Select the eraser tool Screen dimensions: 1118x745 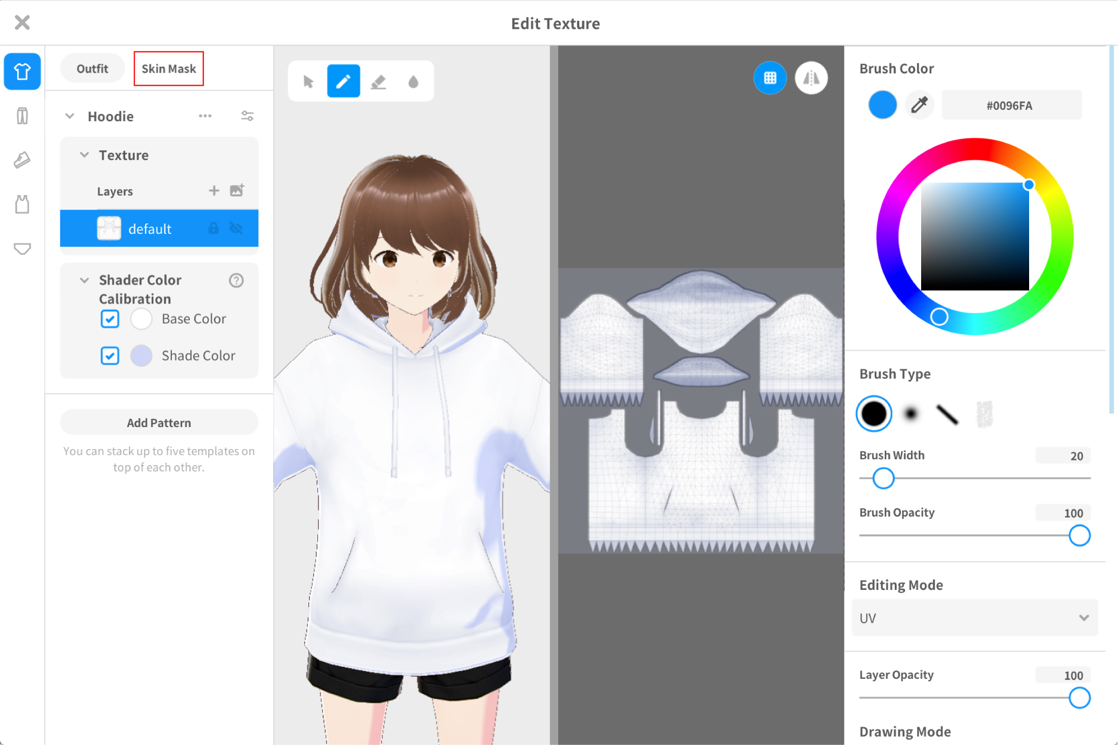pos(378,81)
